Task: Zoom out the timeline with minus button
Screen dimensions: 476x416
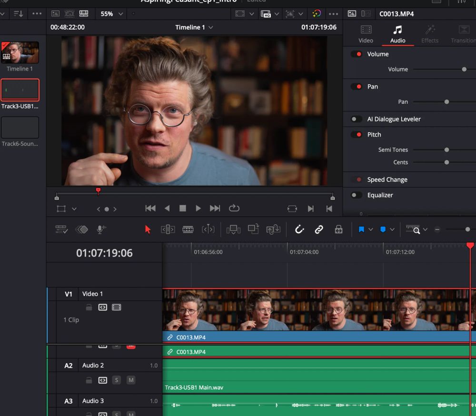Action: (437, 229)
